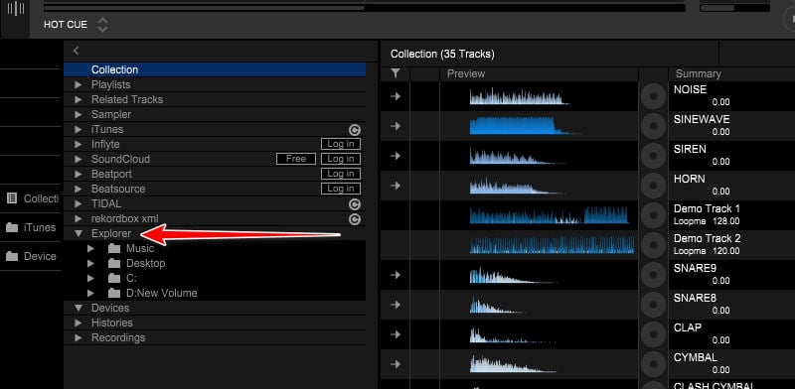Click the artwork disc for SNARE9
The image size is (795, 389).
click(x=653, y=275)
